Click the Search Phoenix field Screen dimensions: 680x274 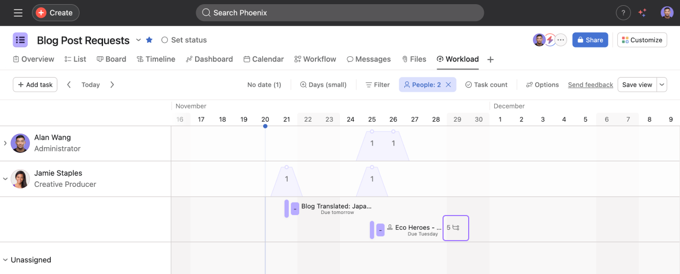340,13
